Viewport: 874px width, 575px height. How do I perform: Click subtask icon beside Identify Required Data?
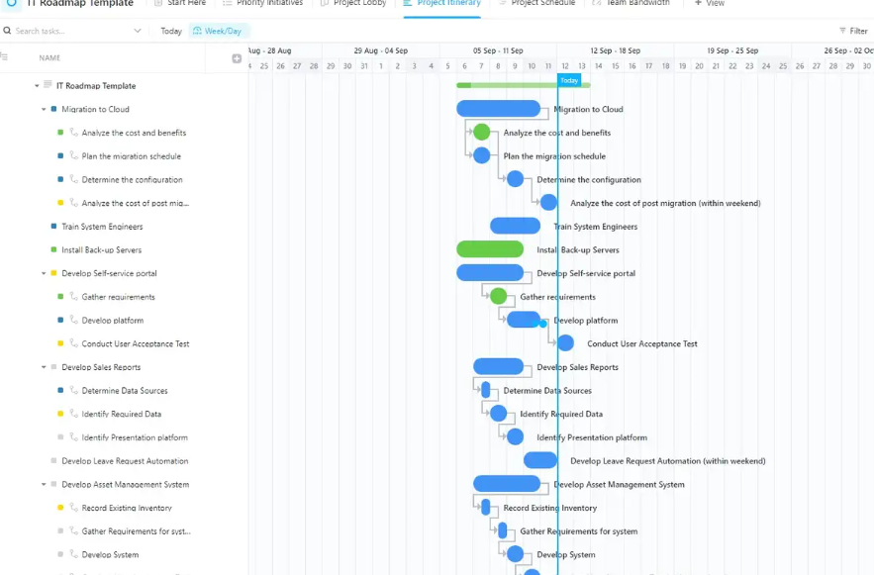click(x=73, y=414)
